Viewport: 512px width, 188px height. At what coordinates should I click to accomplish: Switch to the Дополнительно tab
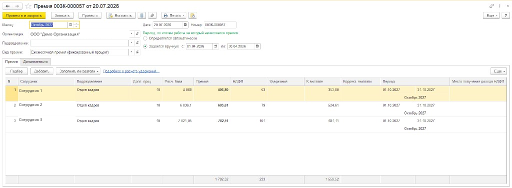36,61
